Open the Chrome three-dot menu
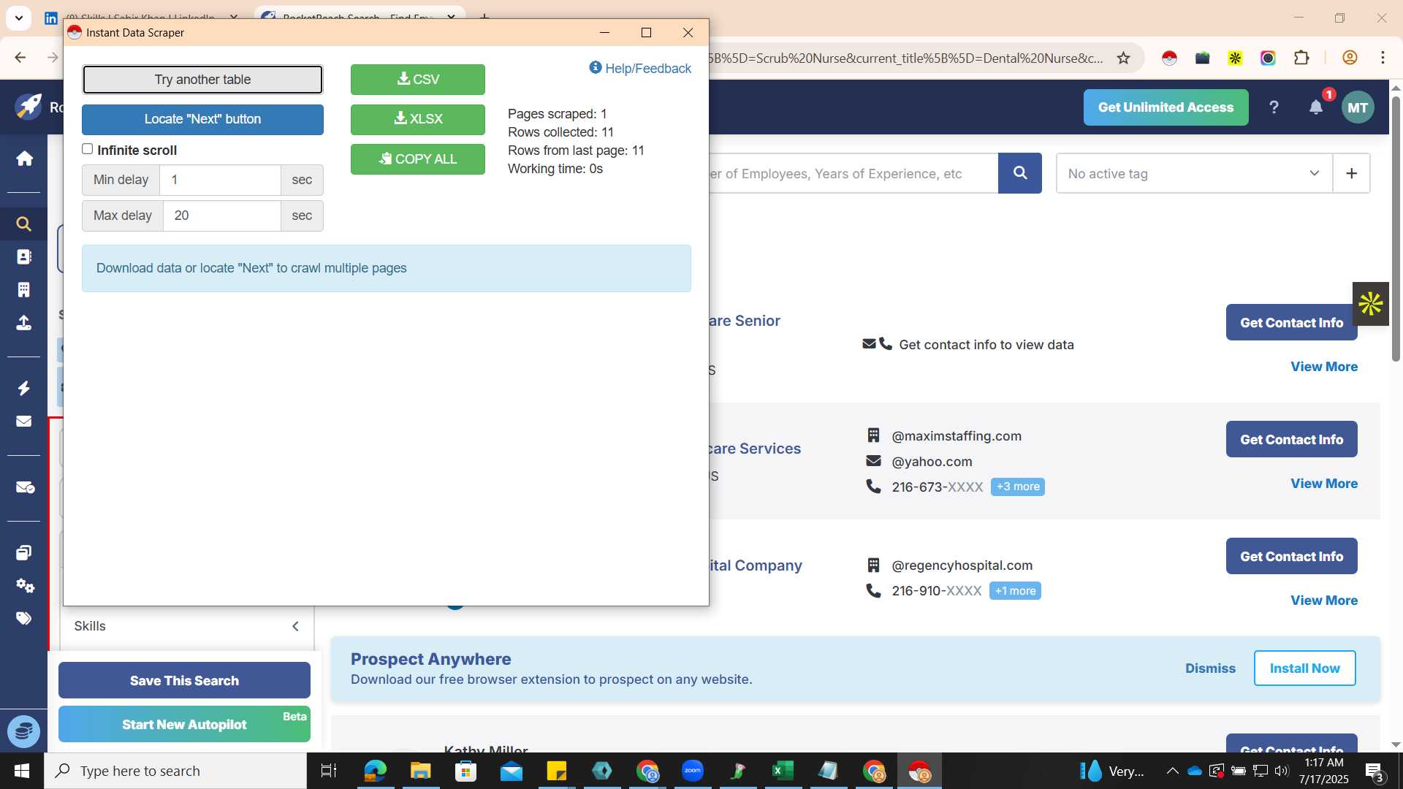This screenshot has height=789, width=1403. pyautogui.click(x=1383, y=58)
